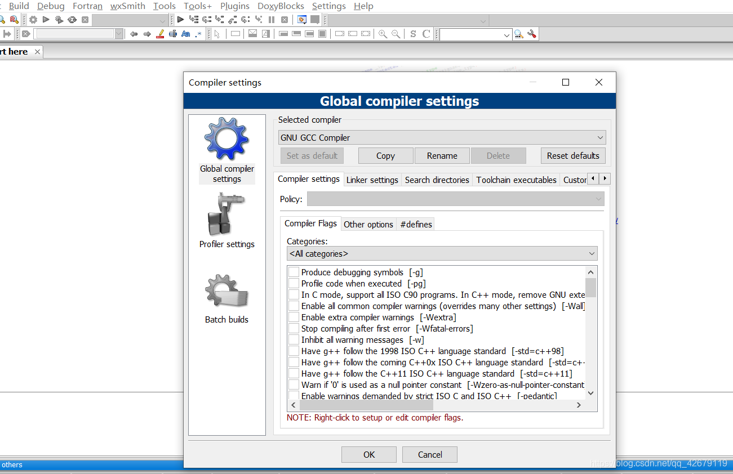Open the Build menu
733x474 pixels.
click(x=19, y=6)
